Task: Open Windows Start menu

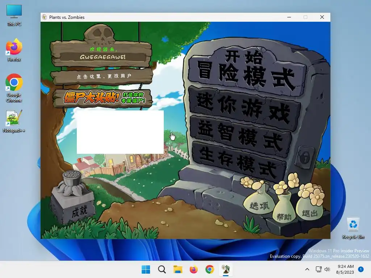Action: [146, 269]
